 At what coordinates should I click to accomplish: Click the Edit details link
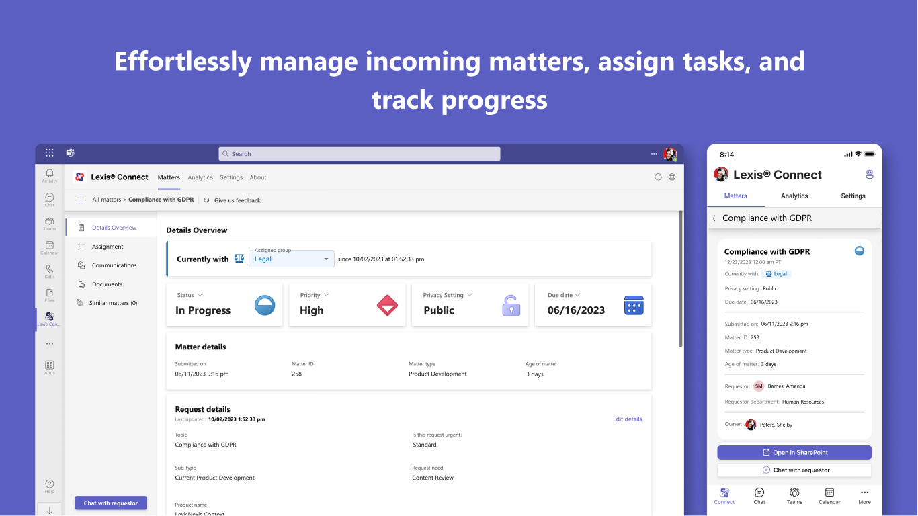pos(628,419)
